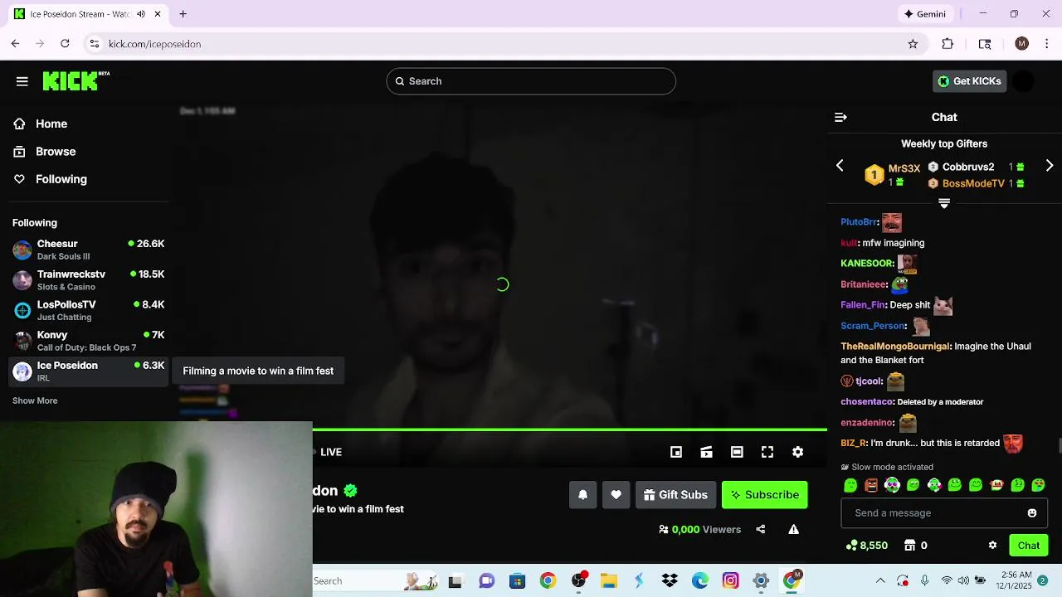Click the angry brown emote in quick emotes
Screen dimensions: 1062x597
click(x=871, y=485)
